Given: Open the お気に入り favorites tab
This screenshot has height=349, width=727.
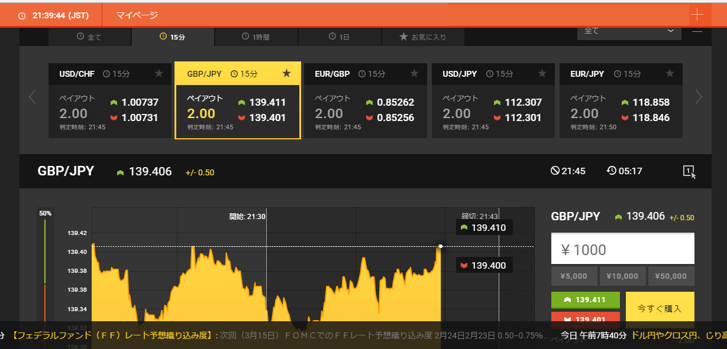Looking at the screenshot, I should [x=422, y=37].
